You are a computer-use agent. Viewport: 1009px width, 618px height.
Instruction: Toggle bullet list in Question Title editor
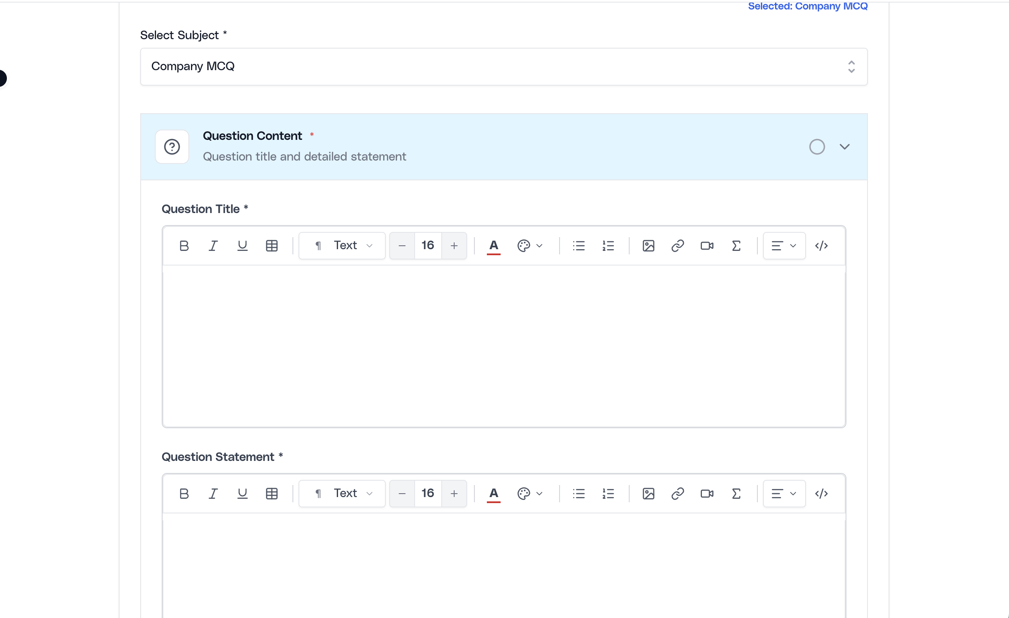pos(579,246)
